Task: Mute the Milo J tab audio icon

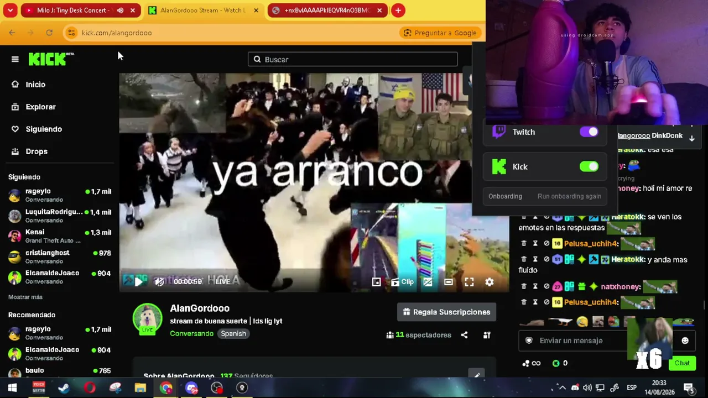Action: (120, 10)
